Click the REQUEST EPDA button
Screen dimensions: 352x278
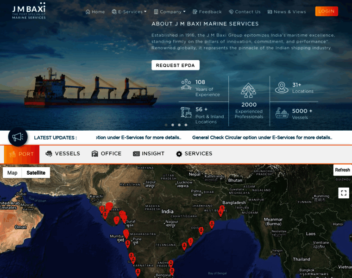click(176, 65)
